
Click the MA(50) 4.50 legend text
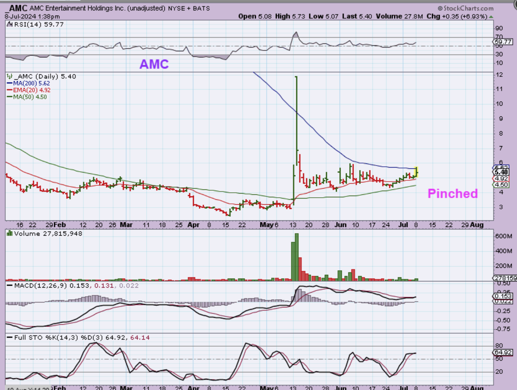pos(30,97)
